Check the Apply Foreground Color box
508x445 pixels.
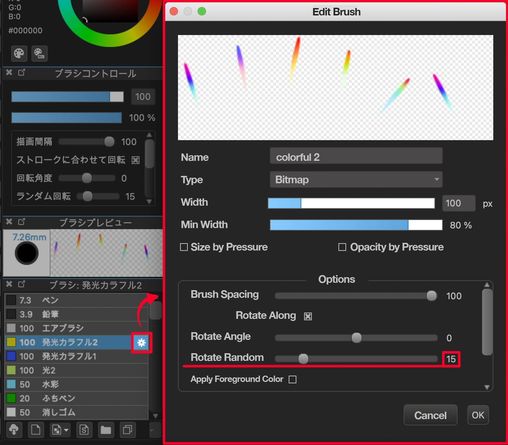tap(293, 379)
